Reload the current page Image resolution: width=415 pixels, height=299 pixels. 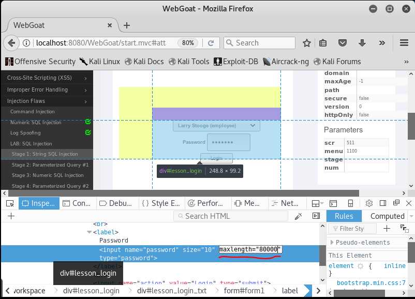[211, 43]
